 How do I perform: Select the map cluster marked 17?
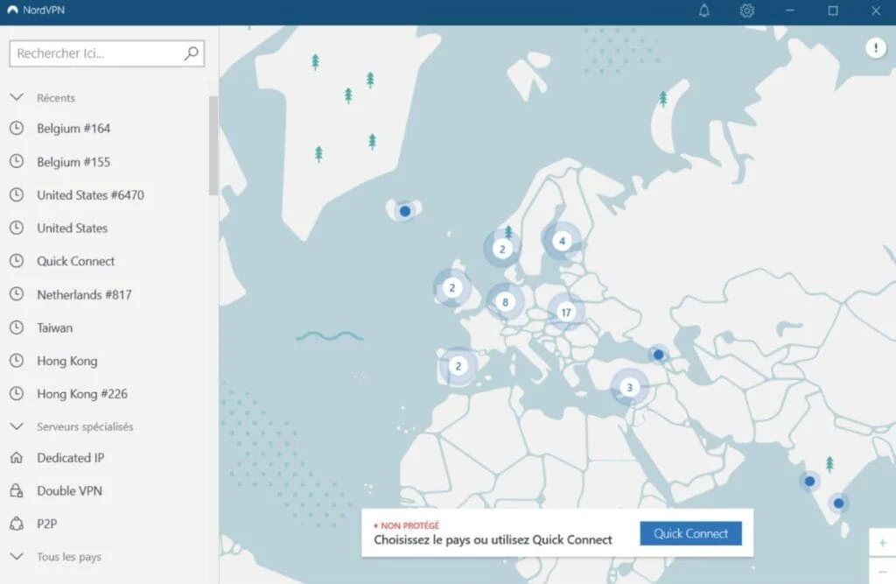[566, 313]
